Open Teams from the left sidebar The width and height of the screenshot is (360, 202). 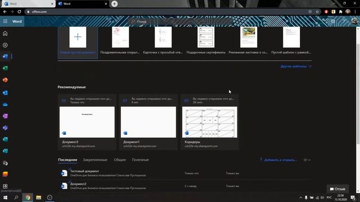[x=5, y=128]
